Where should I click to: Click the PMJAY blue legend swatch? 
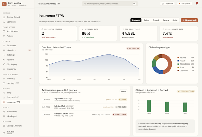tap(178, 61)
